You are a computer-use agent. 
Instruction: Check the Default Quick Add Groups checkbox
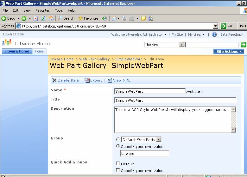click(x=118, y=163)
